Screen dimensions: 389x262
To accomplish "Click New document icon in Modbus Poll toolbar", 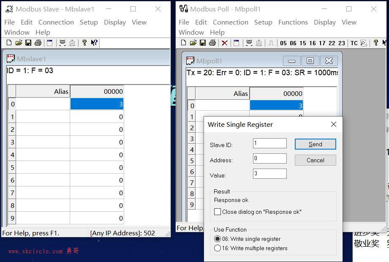I will pos(183,43).
